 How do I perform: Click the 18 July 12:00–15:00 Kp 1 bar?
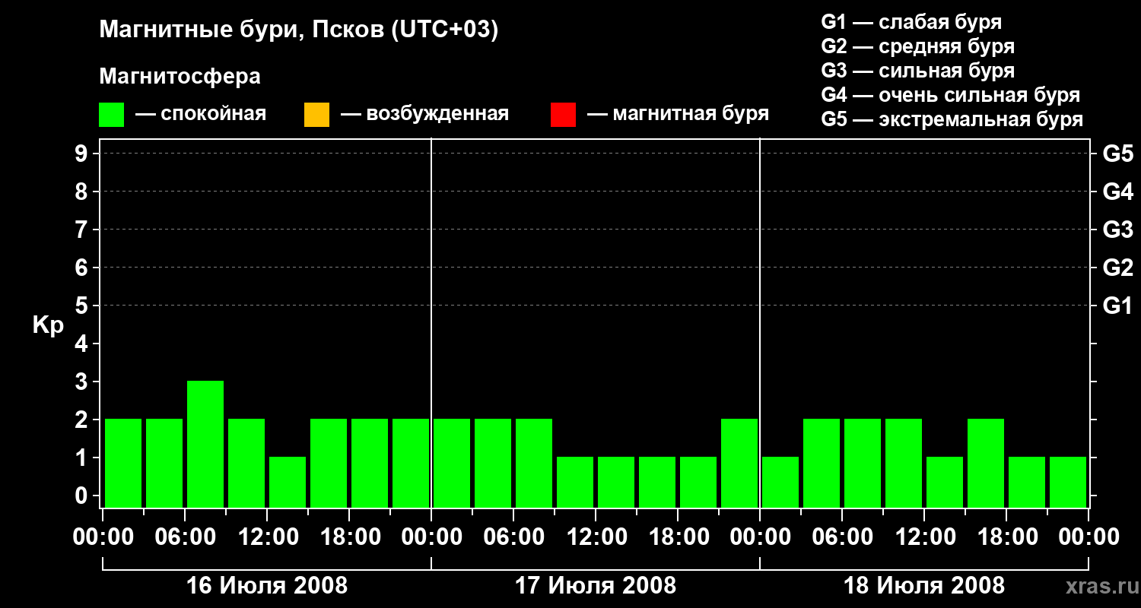pyautogui.click(x=945, y=482)
